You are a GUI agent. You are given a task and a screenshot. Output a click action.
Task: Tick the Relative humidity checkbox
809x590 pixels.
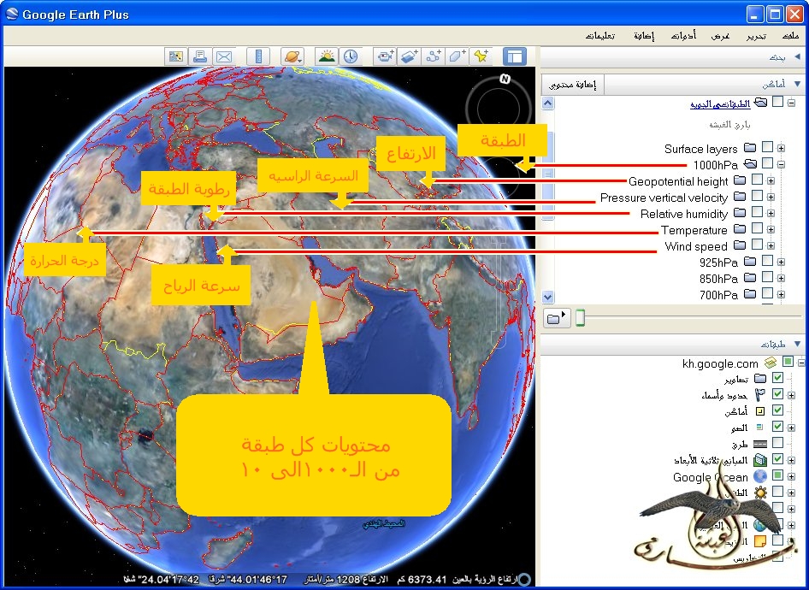coord(757,212)
